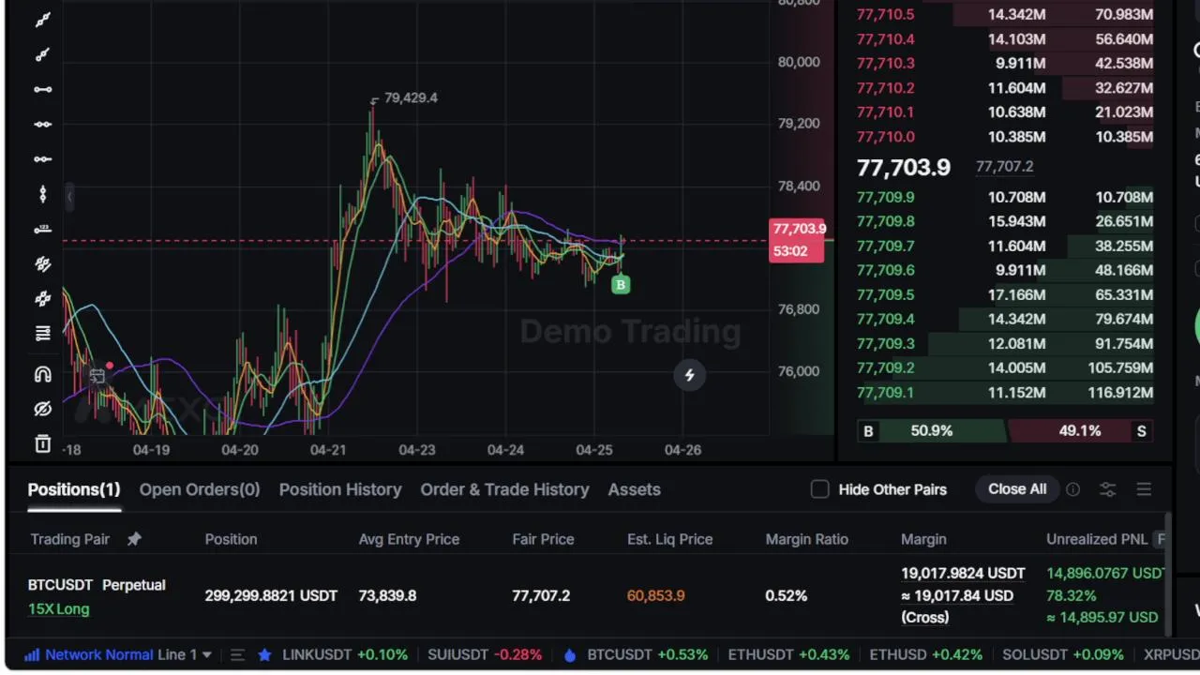Select the price line tool labeled 123
The height and width of the screenshot is (675, 1200).
[x=42, y=230]
